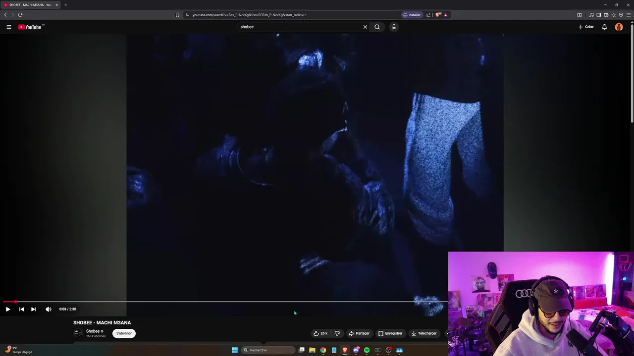Open tab search icon in toolbar

click(580, 15)
